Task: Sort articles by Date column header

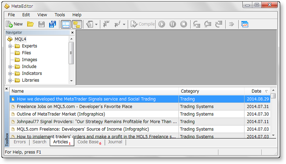Action: click(256, 91)
